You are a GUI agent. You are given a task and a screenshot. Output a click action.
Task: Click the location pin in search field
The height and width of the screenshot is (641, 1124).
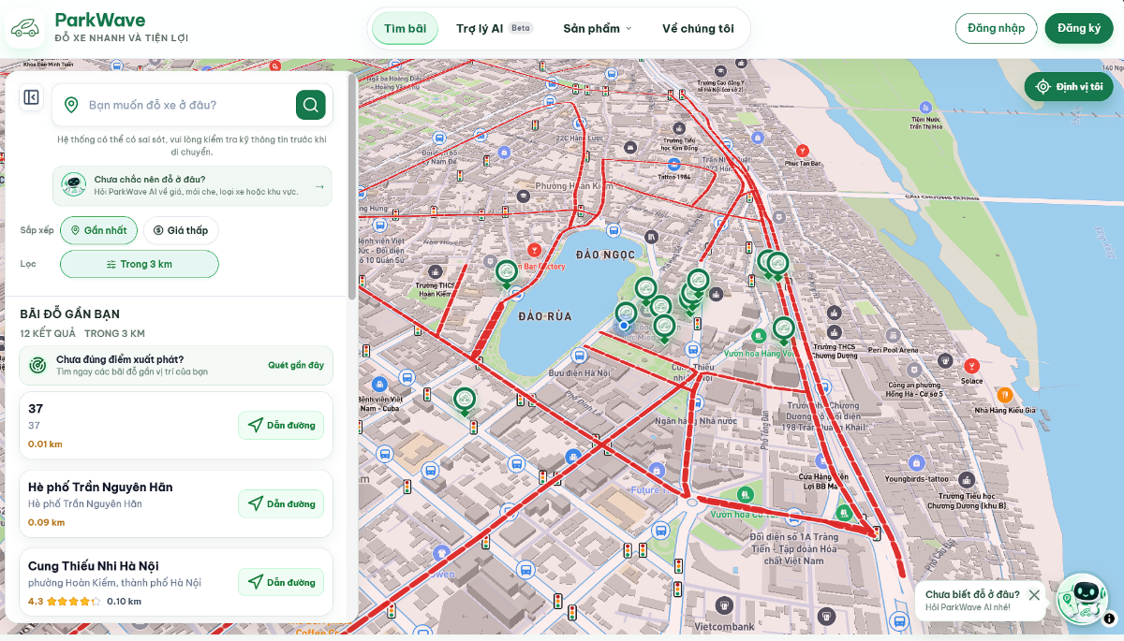click(x=71, y=105)
